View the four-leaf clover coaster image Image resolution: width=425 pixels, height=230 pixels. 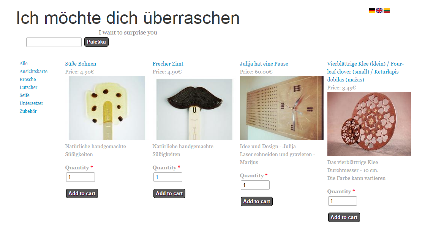369,124
